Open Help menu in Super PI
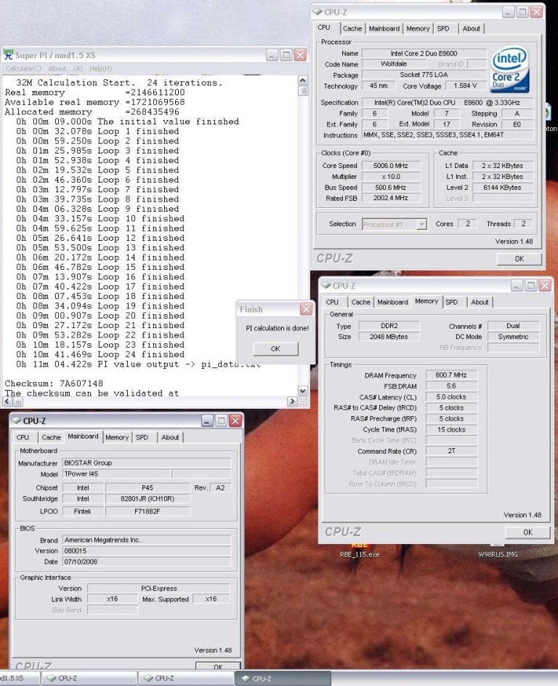 (100, 68)
